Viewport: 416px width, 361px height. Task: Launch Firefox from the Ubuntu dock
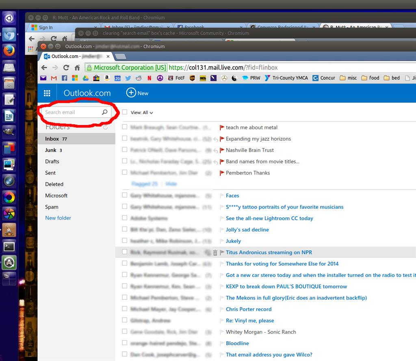(9, 51)
